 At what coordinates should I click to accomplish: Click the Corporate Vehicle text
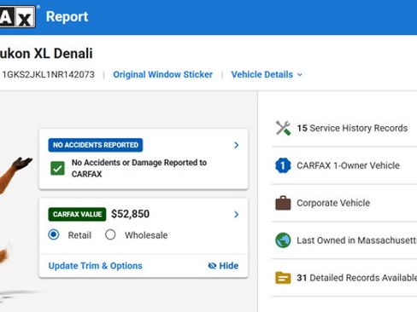pos(333,203)
